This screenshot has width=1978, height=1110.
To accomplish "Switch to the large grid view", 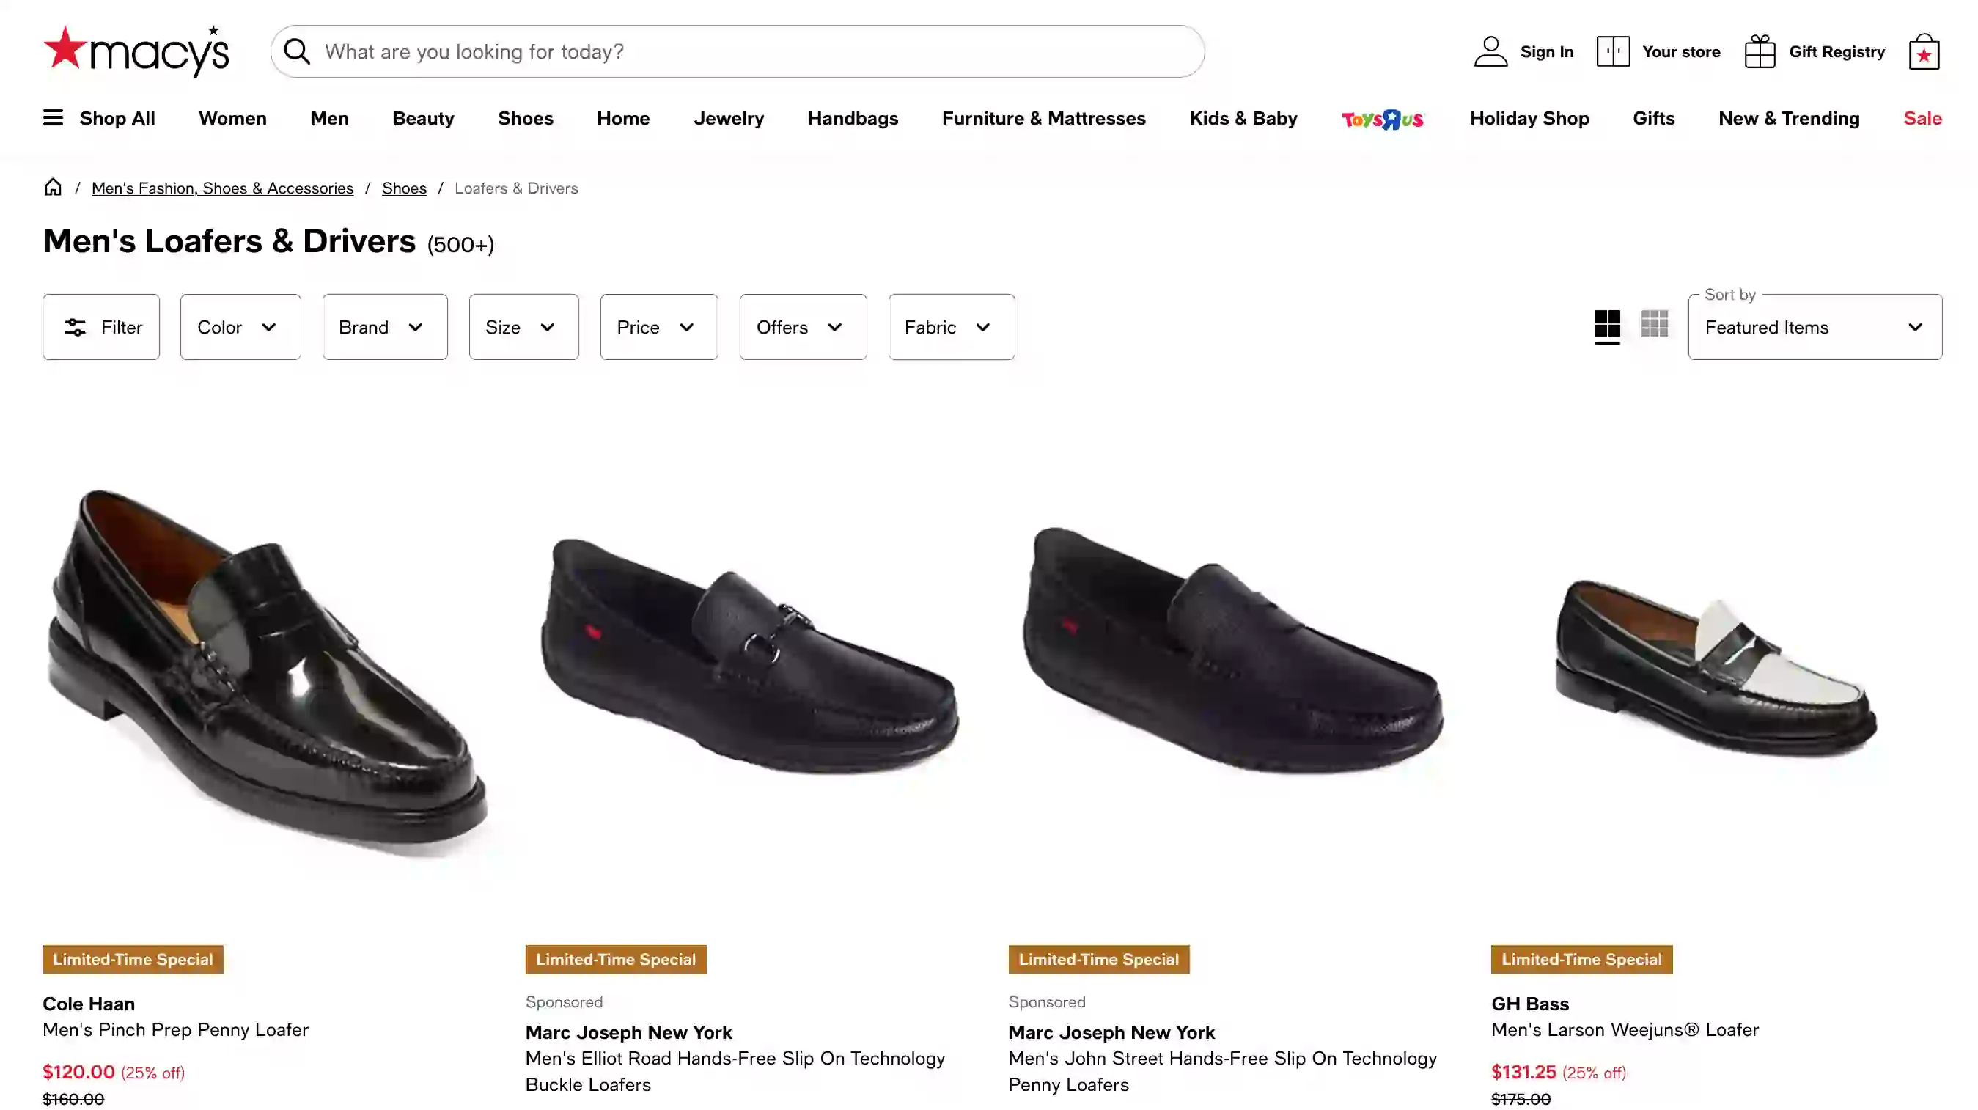I will pyautogui.click(x=1608, y=326).
